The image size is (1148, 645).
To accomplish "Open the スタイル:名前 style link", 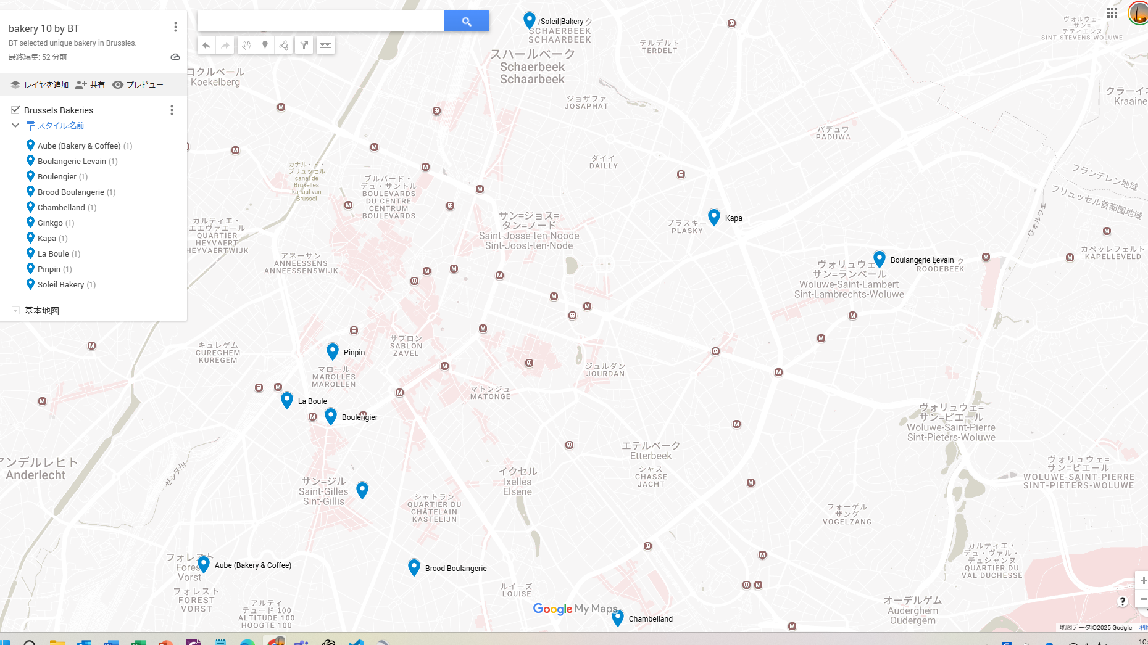I will (60, 126).
